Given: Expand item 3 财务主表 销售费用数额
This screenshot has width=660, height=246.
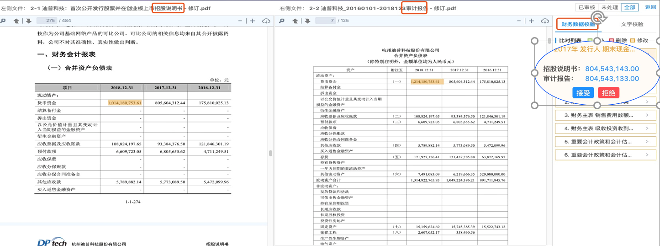Looking at the screenshot, I should click(606, 116).
